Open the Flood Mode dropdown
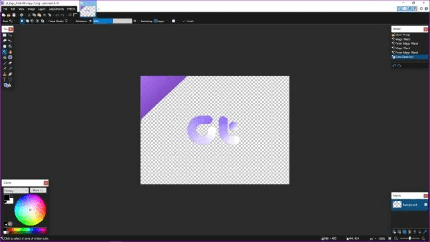Viewport: 430px width, 242px height. [x=68, y=21]
